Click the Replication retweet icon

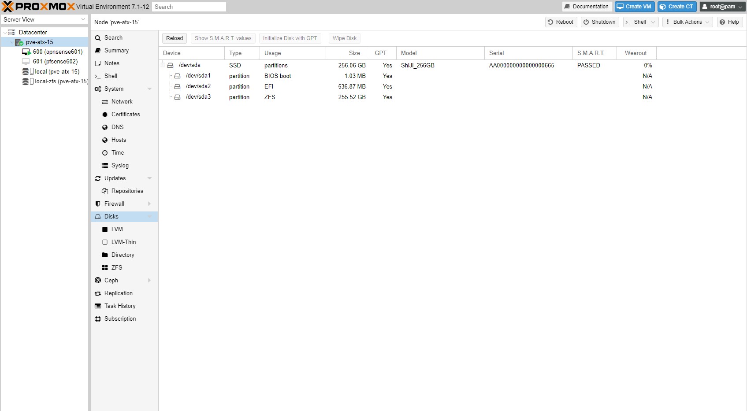point(98,293)
